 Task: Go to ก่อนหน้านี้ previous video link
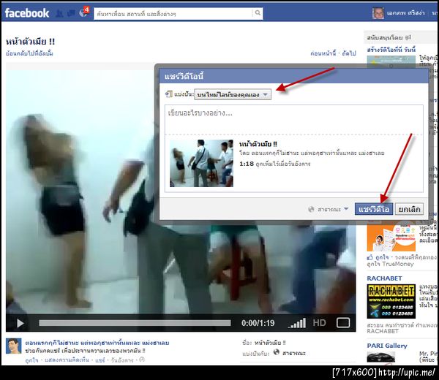323,53
